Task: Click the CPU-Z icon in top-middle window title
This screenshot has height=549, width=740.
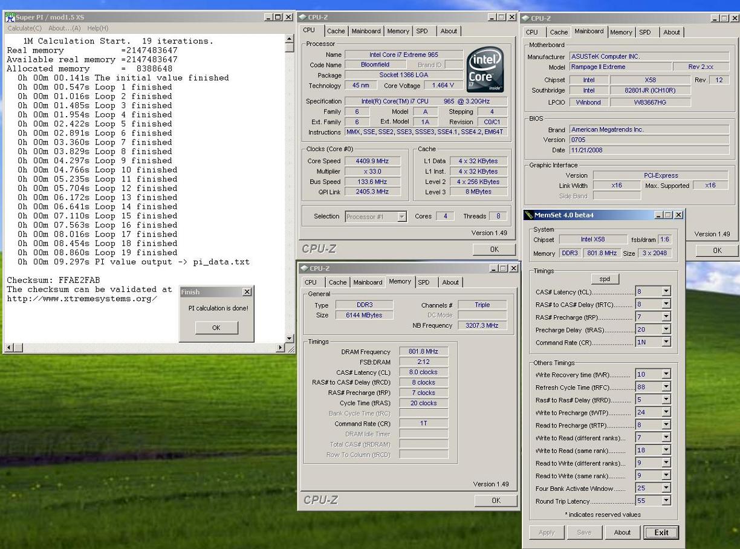Action: (303, 17)
